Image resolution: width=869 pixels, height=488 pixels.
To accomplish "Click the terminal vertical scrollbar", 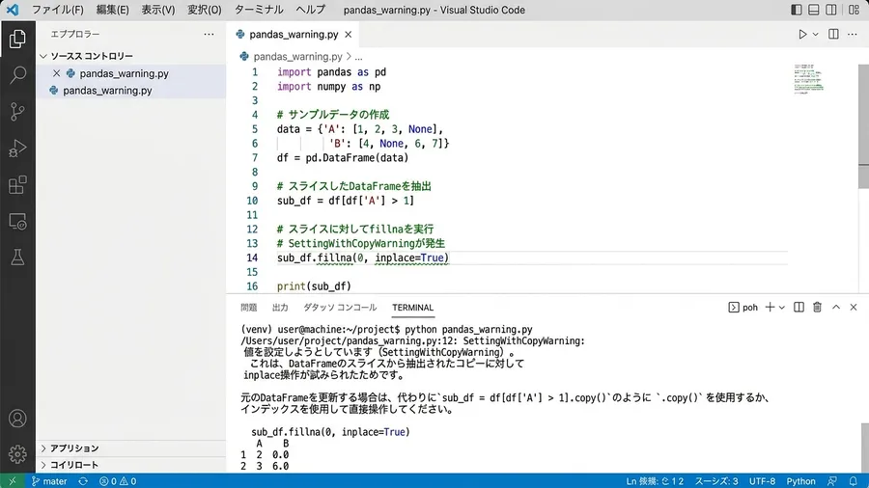I will click(x=864, y=447).
